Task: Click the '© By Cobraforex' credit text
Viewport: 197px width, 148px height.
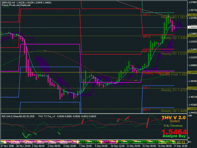Action: click(173, 126)
